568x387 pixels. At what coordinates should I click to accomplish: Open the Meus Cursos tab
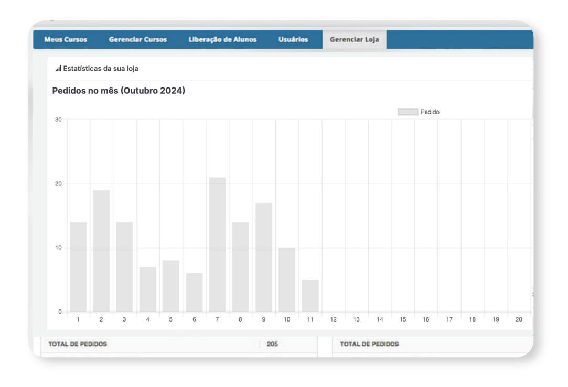pos(66,39)
